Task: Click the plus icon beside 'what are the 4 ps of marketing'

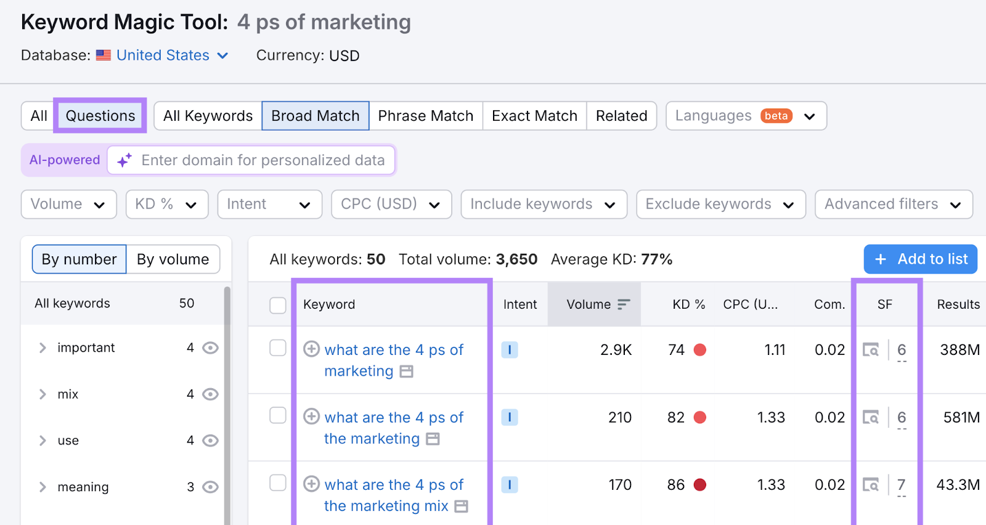Action: (312, 349)
